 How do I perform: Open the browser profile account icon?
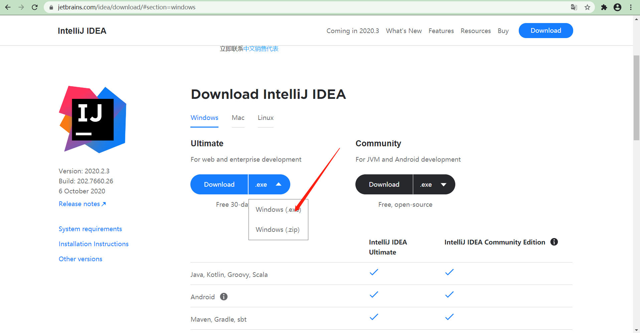[617, 7]
